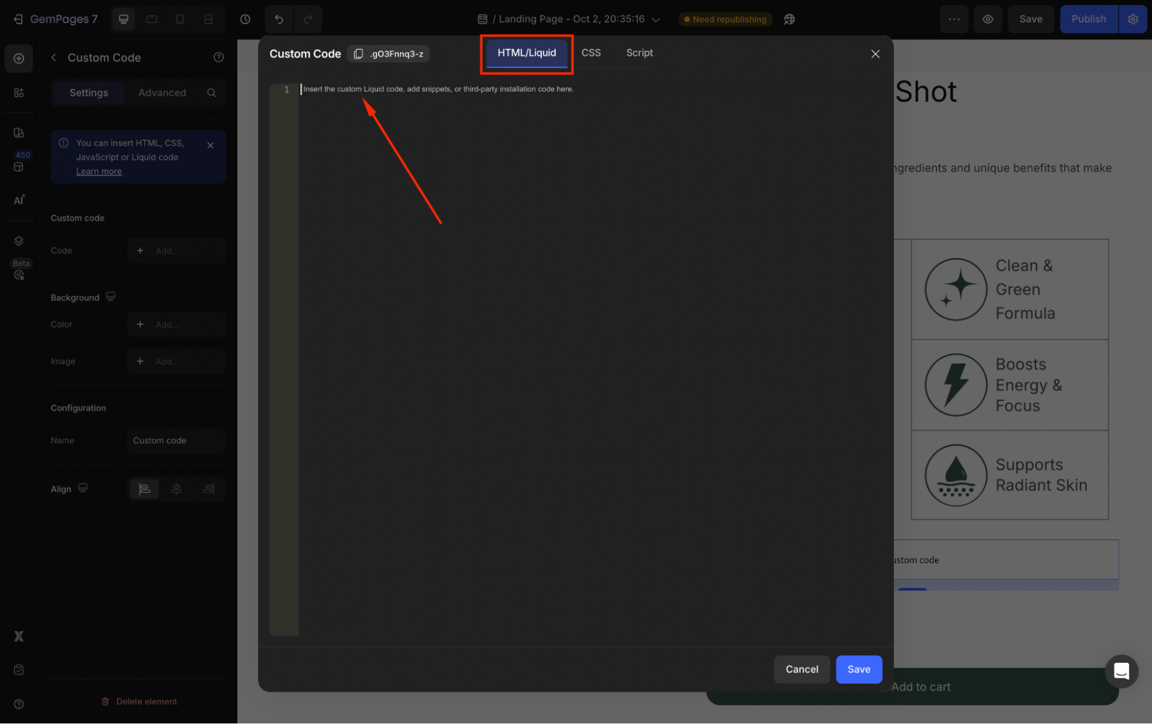This screenshot has width=1152, height=724.
Task: Open the more options ellipsis menu
Action: 954,19
